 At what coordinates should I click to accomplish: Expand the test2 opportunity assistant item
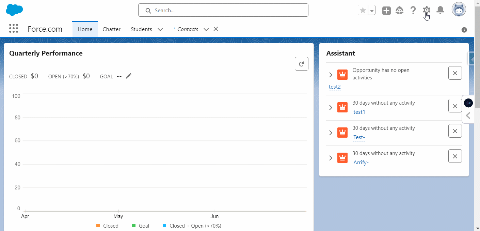click(x=331, y=75)
